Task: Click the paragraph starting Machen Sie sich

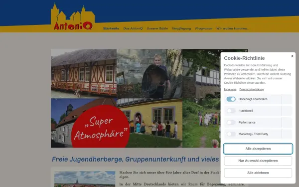Action: [x=170, y=175]
